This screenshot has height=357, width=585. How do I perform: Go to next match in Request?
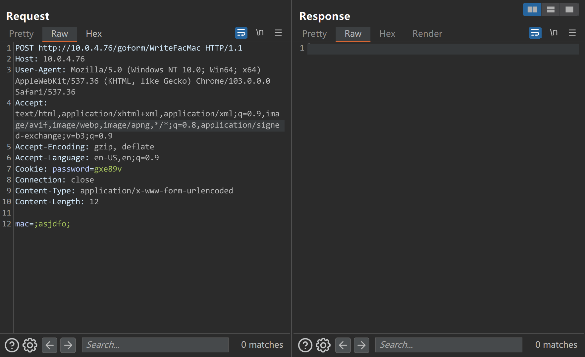pyautogui.click(x=68, y=345)
